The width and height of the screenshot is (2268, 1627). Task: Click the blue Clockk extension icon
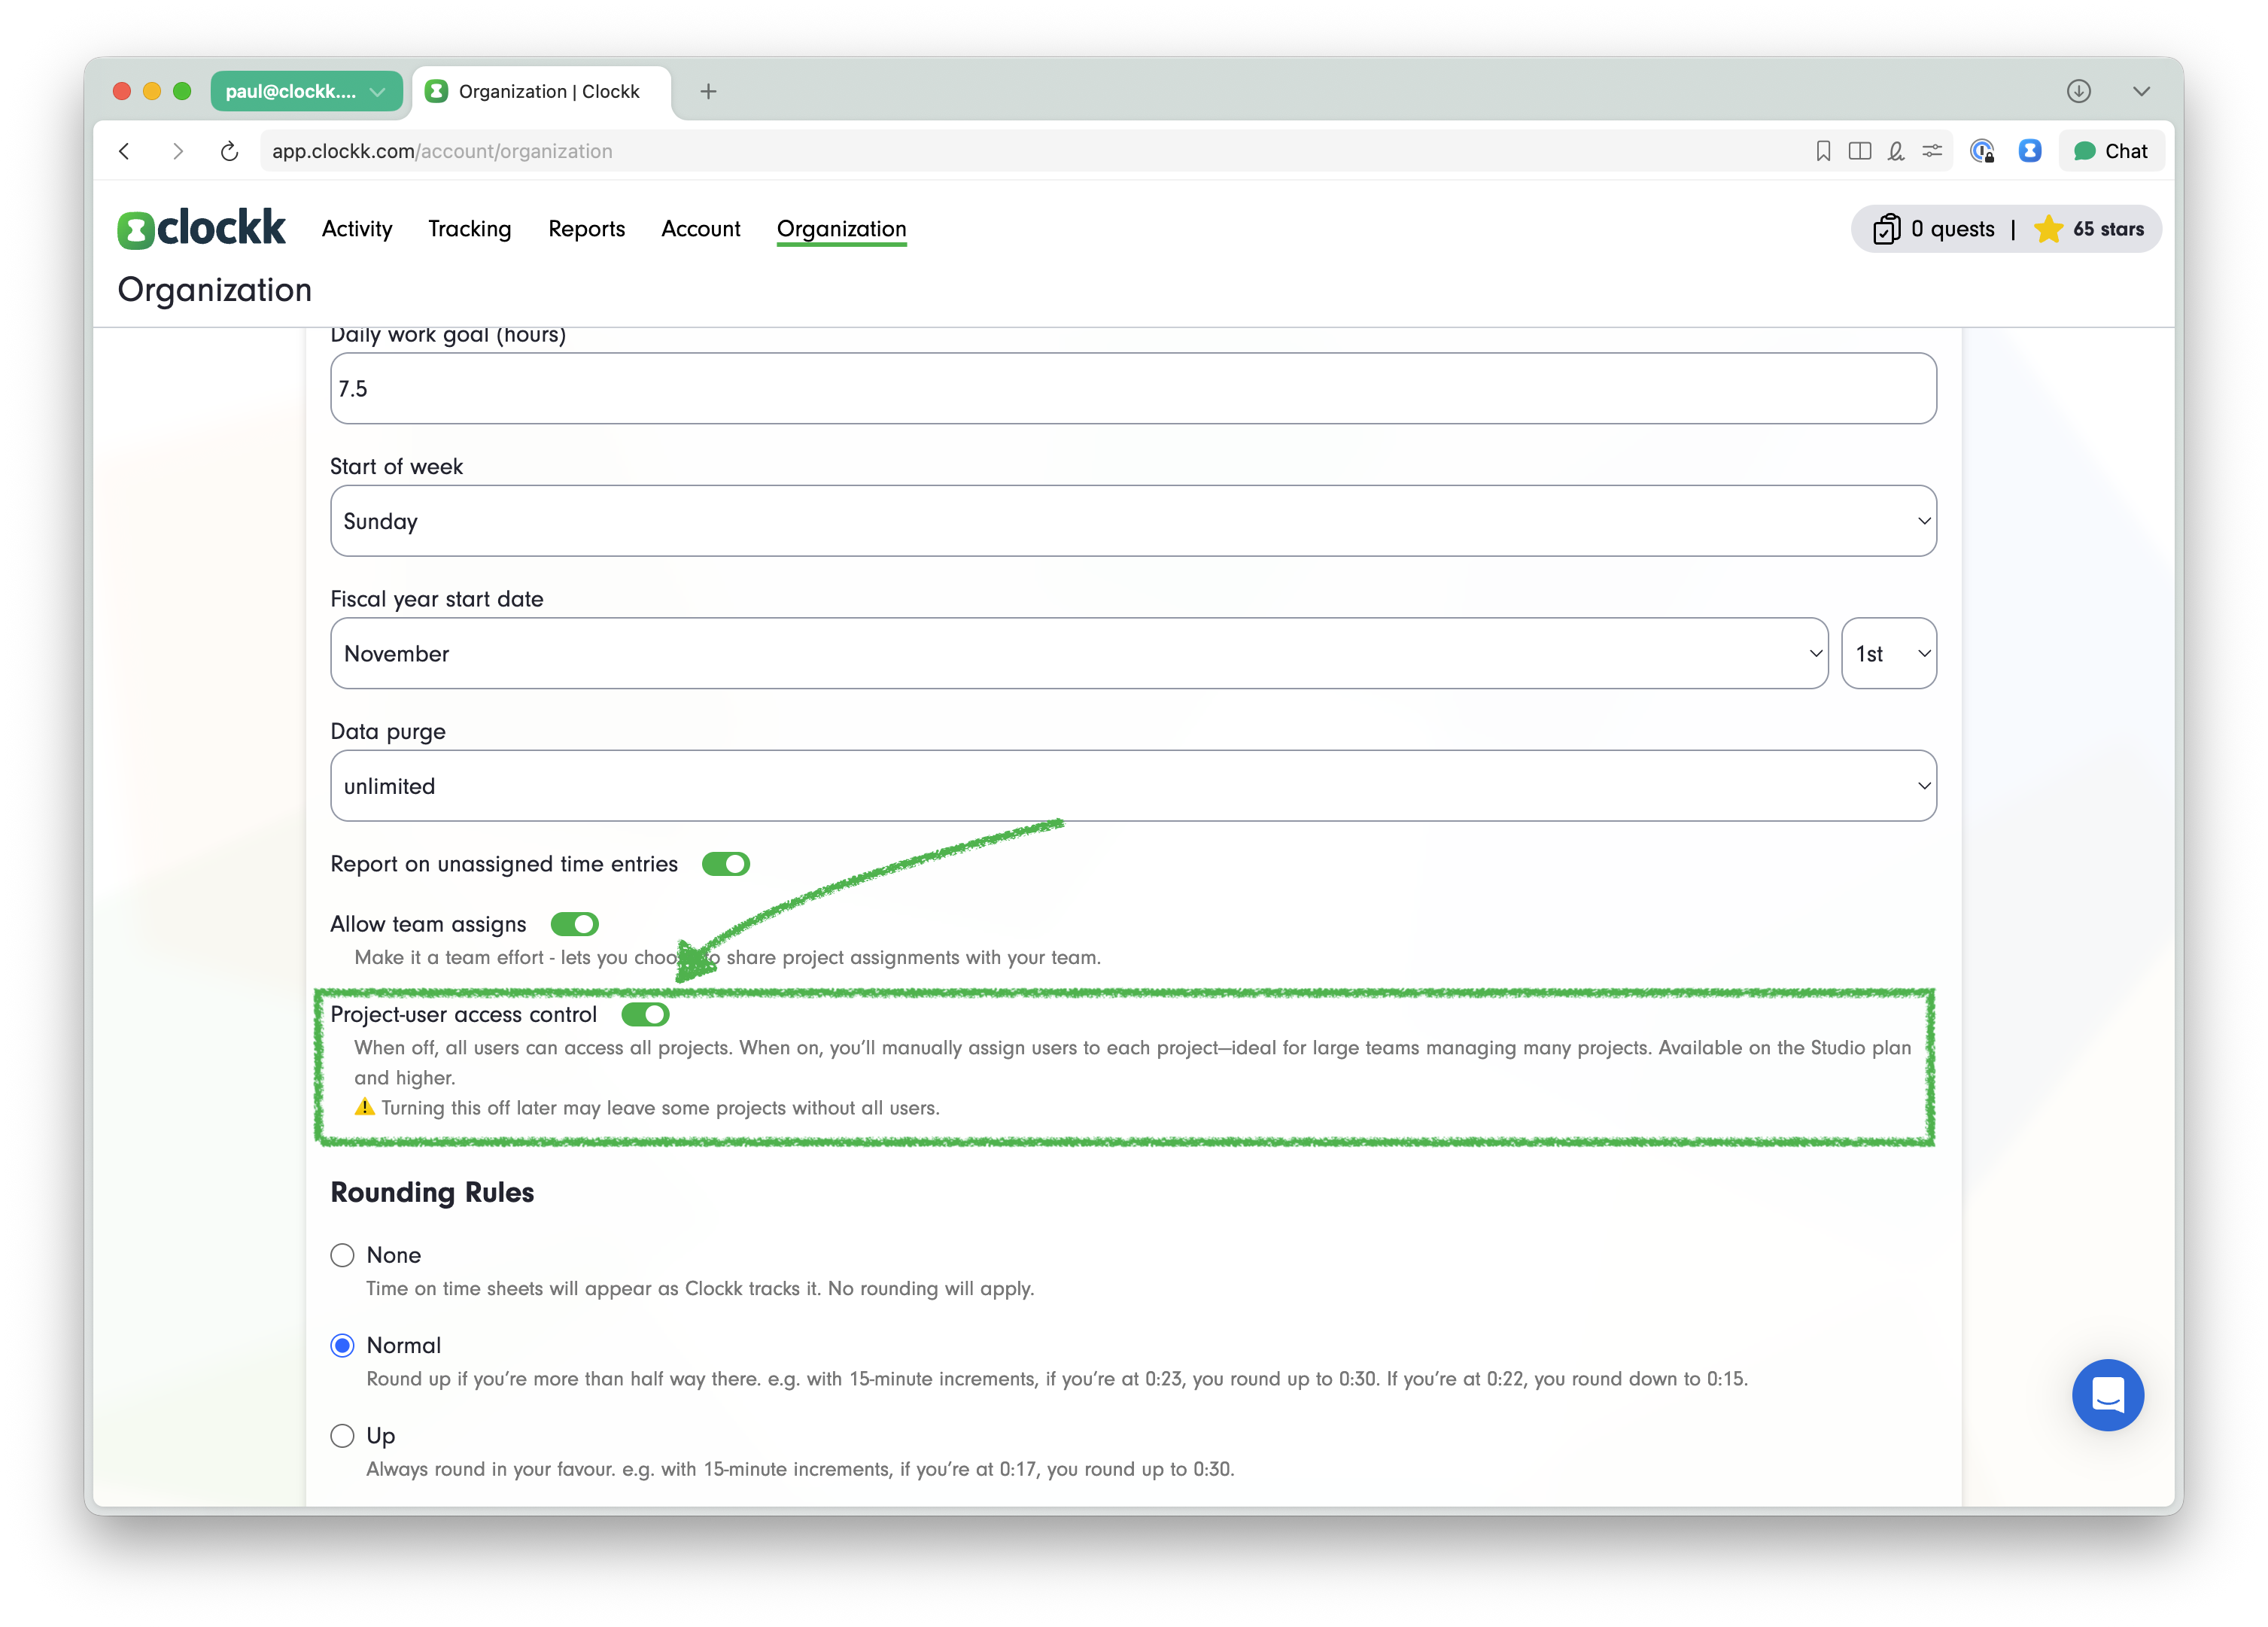(x=2029, y=151)
